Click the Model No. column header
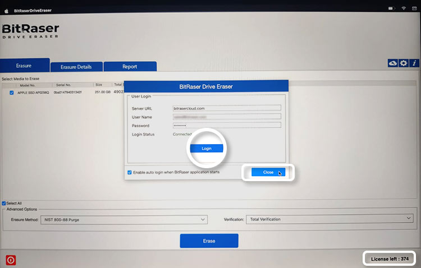 [x=28, y=85]
